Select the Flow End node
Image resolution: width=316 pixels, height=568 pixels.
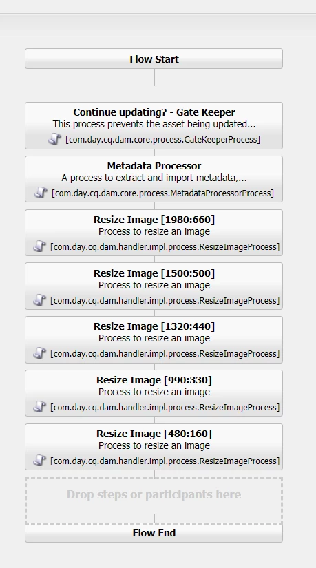(x=154, y=533)
